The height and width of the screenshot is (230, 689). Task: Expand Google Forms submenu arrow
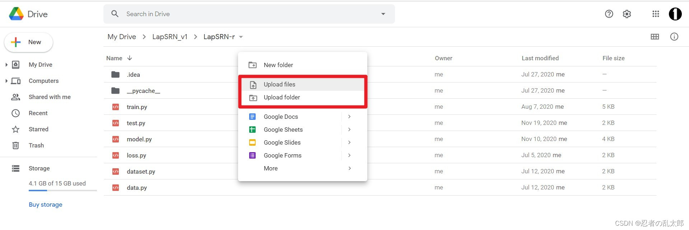349,155
